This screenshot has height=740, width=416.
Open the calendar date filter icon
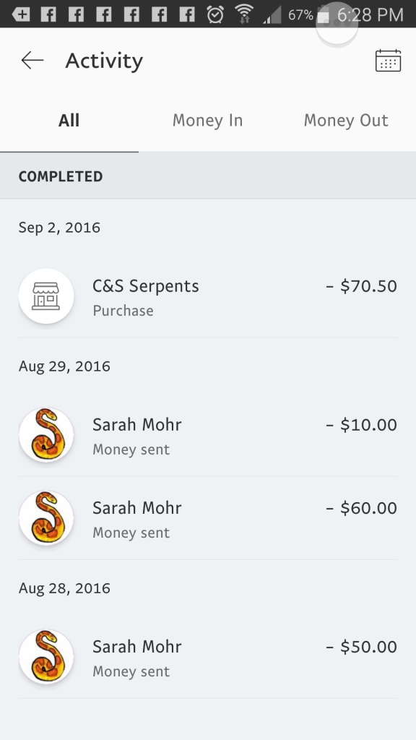[x=388, y=61]
